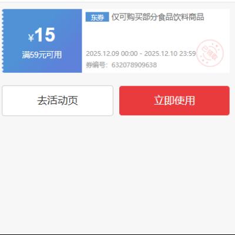Click the red 立即使用 button
Viewport: 235px width, 235px height.
174,100
